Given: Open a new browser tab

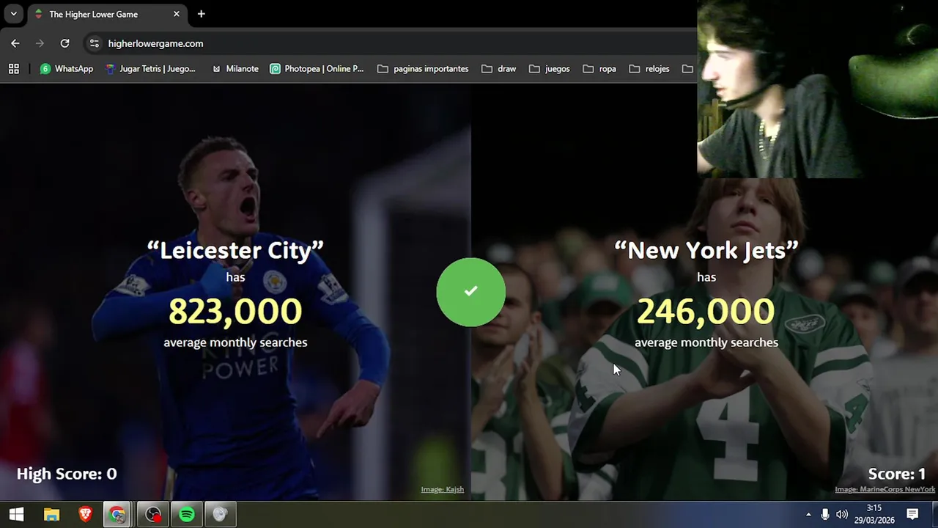Looking at the screenshot, I should [201, 14].
